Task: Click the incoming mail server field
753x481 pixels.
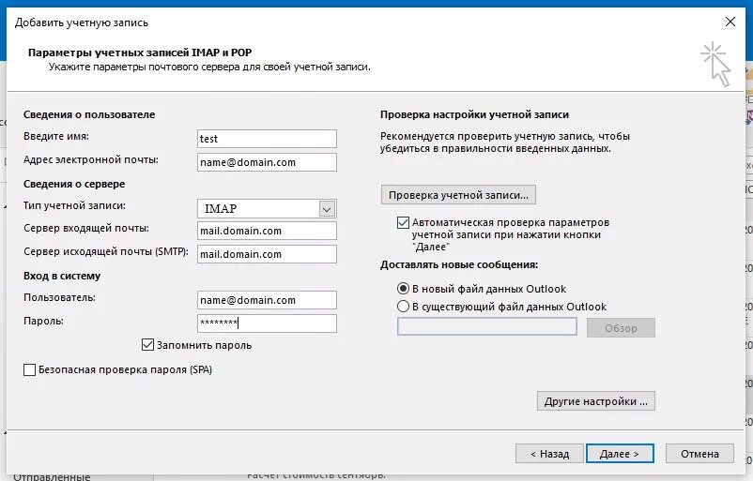Action: click(267, 231)
